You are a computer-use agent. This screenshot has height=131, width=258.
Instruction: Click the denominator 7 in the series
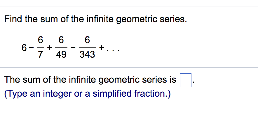pos(40,54)
